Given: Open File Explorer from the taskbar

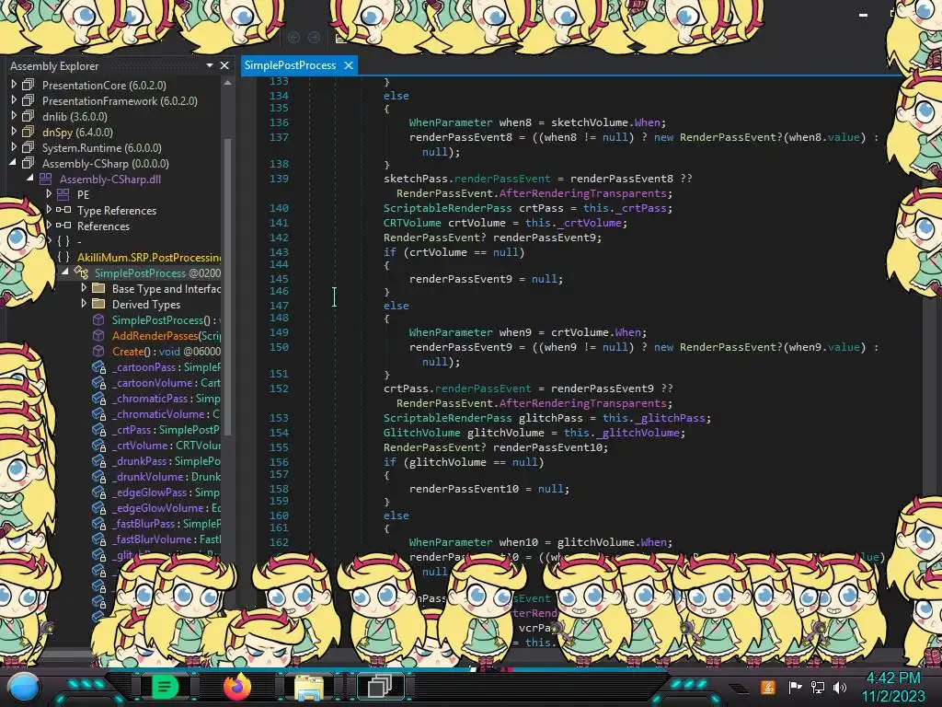Looking at the screenshot, I should 309,687.
